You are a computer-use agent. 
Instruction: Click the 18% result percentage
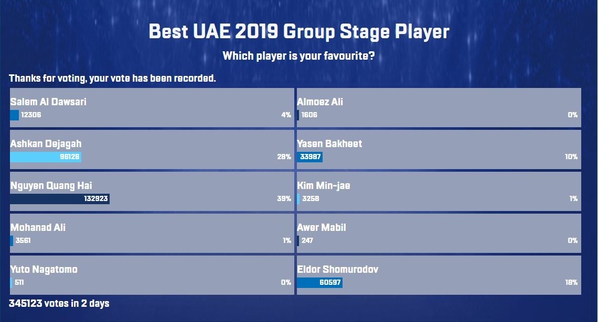(x=571, y=283)
